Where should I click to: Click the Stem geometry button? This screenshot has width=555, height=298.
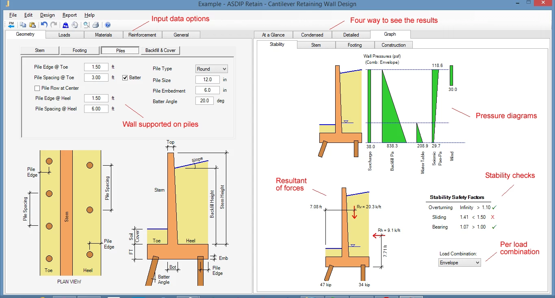point(40,50)
